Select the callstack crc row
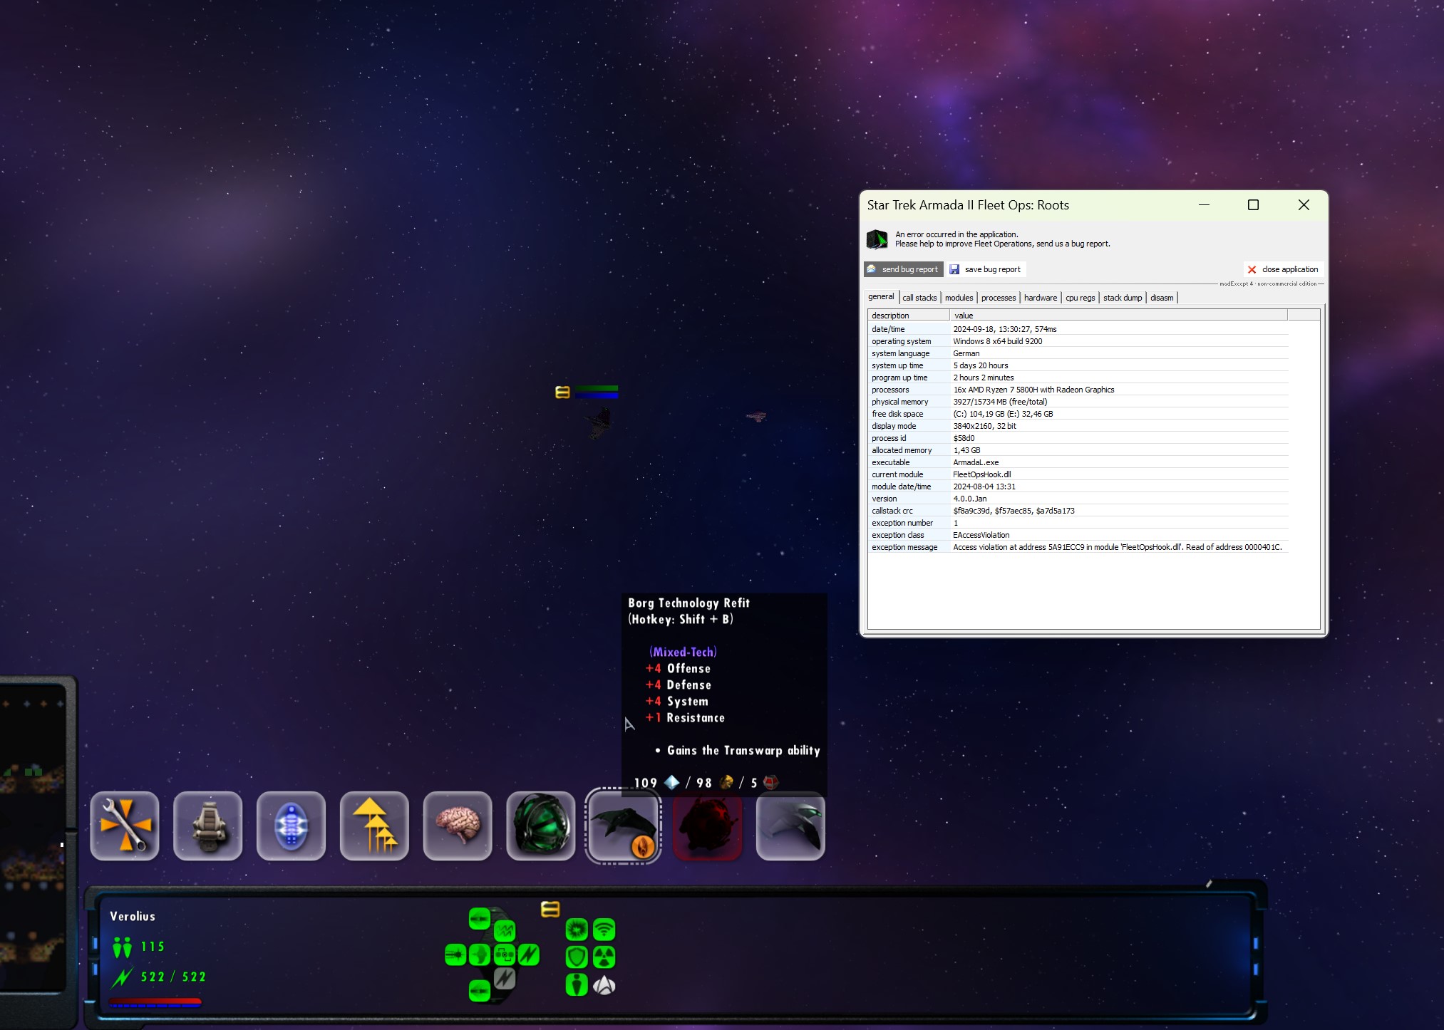Image resolution: width=1444 pixels, height=1030 pixels. (1078, 511)
